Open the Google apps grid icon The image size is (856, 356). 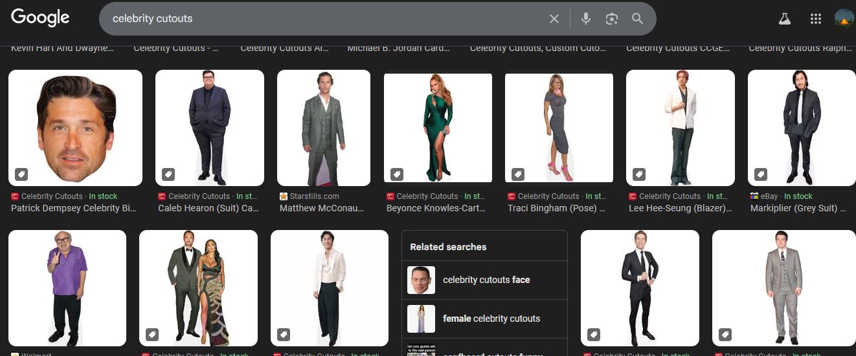[x=816, y=19]
